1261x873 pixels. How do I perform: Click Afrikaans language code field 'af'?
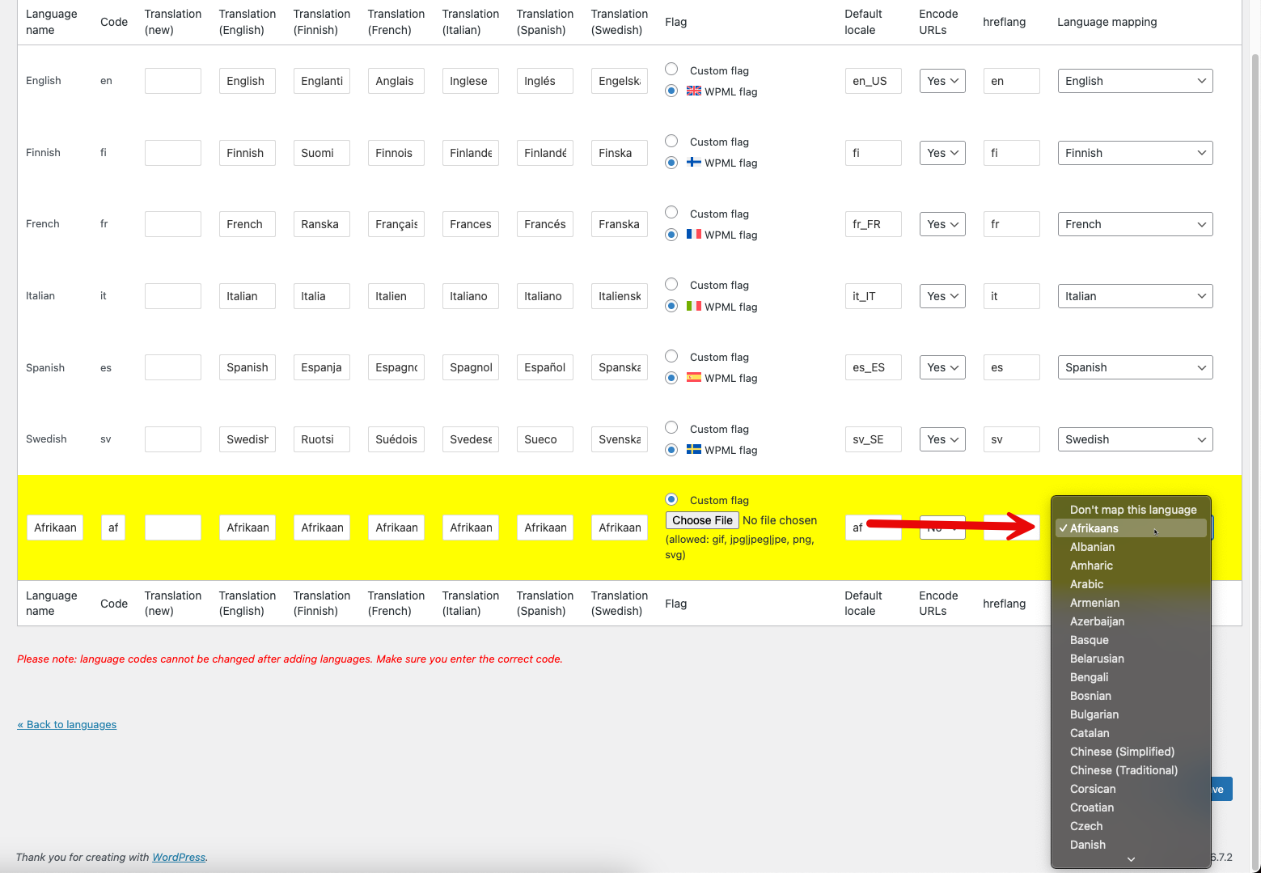tap(113, 528)
